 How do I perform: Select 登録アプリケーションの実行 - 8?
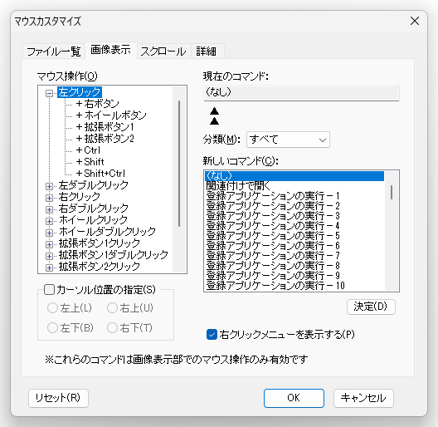point(294,266)
